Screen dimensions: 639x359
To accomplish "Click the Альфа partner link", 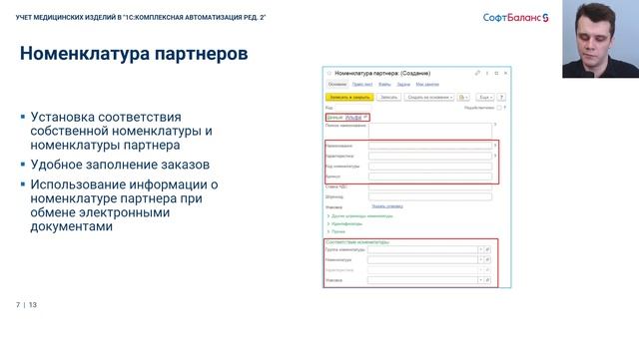I will click(353, 118).
